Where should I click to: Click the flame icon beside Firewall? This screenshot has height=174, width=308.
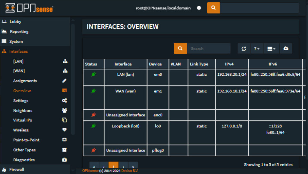point(4,169)
